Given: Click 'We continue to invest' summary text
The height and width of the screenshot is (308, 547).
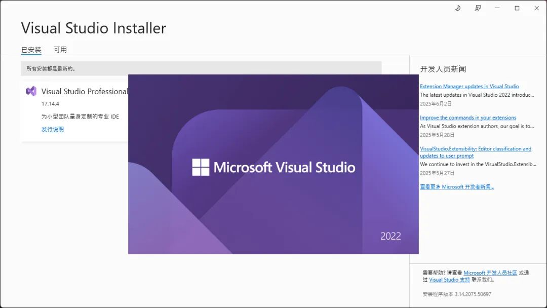Looking at the screenshot, I should (478, 164).
